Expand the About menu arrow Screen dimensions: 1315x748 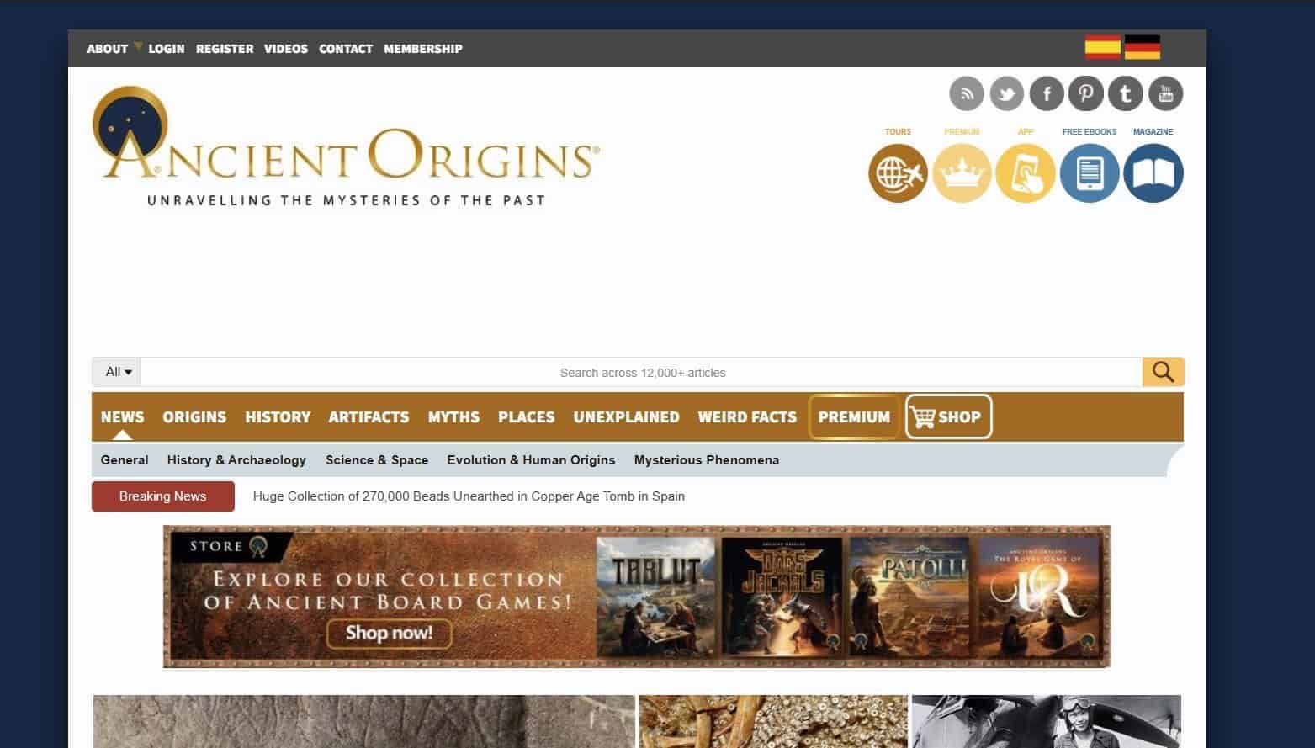click(138, 47)
